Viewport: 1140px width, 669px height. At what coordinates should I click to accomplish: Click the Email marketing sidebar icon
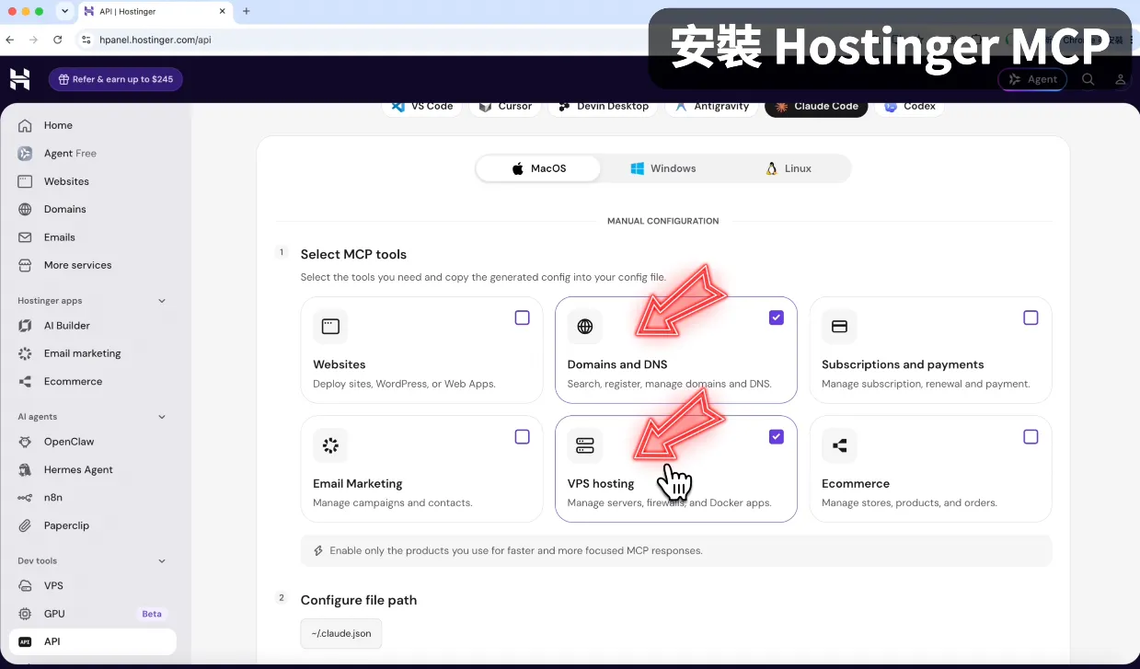[x=25, y=353]
